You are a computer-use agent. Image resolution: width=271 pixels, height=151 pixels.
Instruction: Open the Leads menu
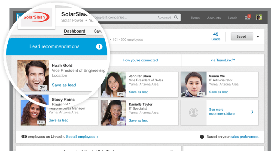coord(233,18)
